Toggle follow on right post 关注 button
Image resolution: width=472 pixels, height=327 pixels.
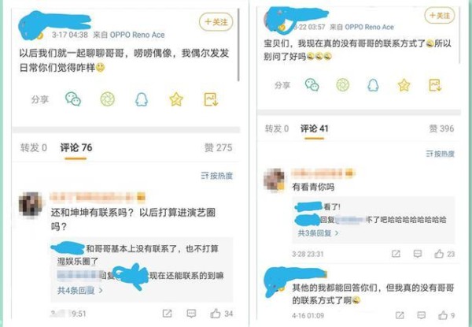click(x=440, y=15)
